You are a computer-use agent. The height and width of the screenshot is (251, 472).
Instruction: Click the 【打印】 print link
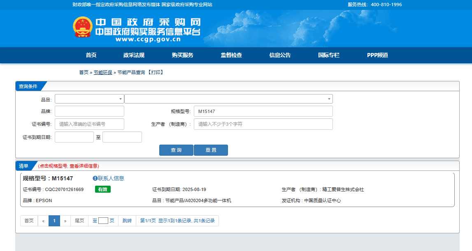point(156,72)
